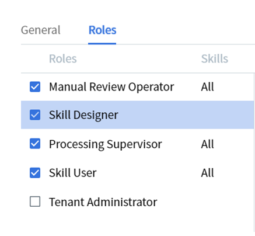Disable the Skill User role checkbox
This screenshot has height=236, width=255.
35,173
